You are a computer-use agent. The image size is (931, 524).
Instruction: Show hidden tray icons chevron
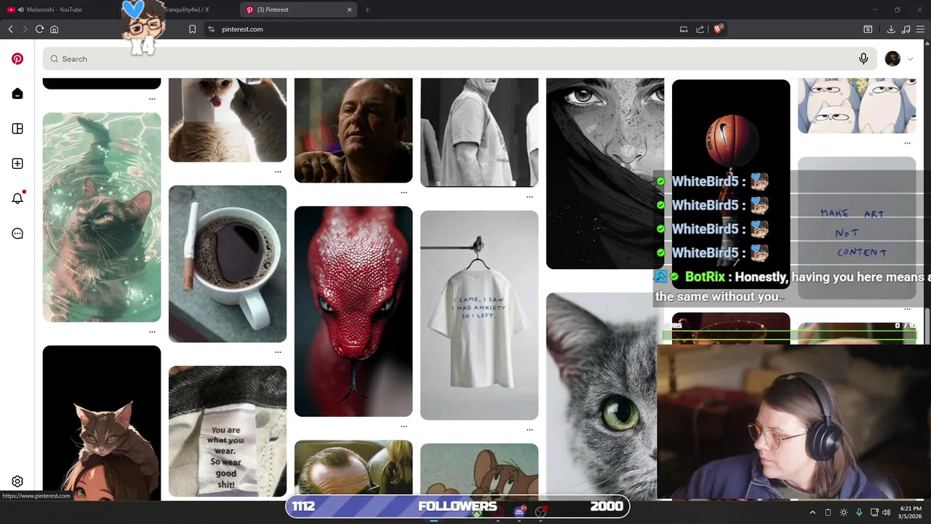click(812, 512)
